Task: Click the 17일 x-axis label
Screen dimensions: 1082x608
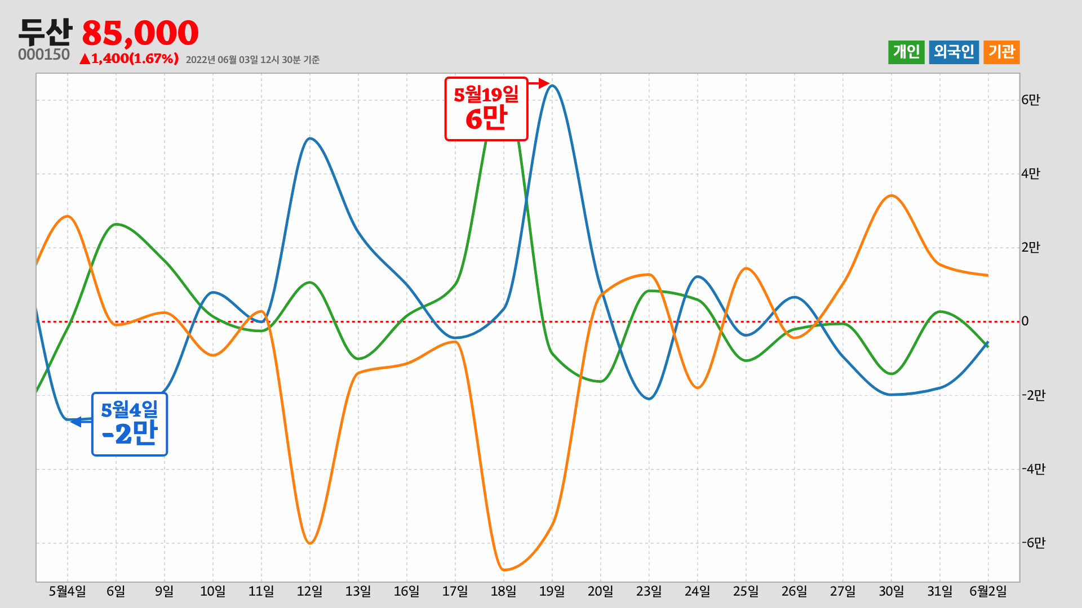Action: click(455, 591)
